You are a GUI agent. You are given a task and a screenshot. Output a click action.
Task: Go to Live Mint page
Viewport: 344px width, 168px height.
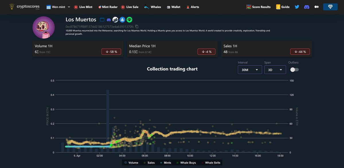83,7
